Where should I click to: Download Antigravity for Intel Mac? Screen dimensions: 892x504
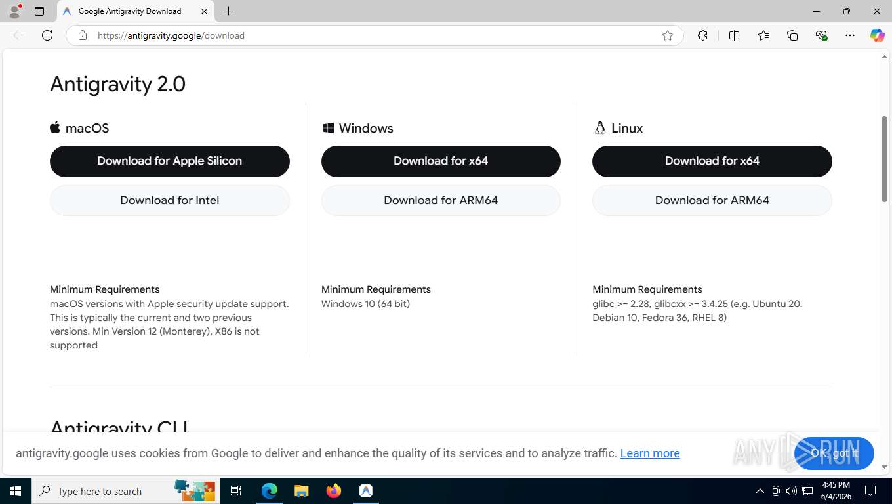click(x=170, y=200)
